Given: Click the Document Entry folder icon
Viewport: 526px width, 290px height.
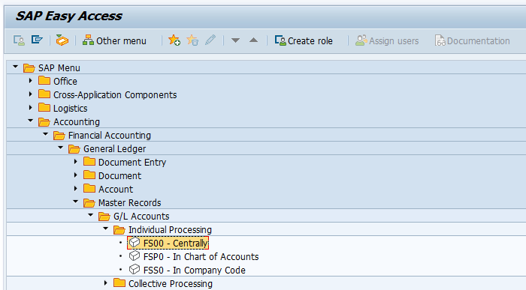Looking at the screenshot, I should (x=89, y=162).
